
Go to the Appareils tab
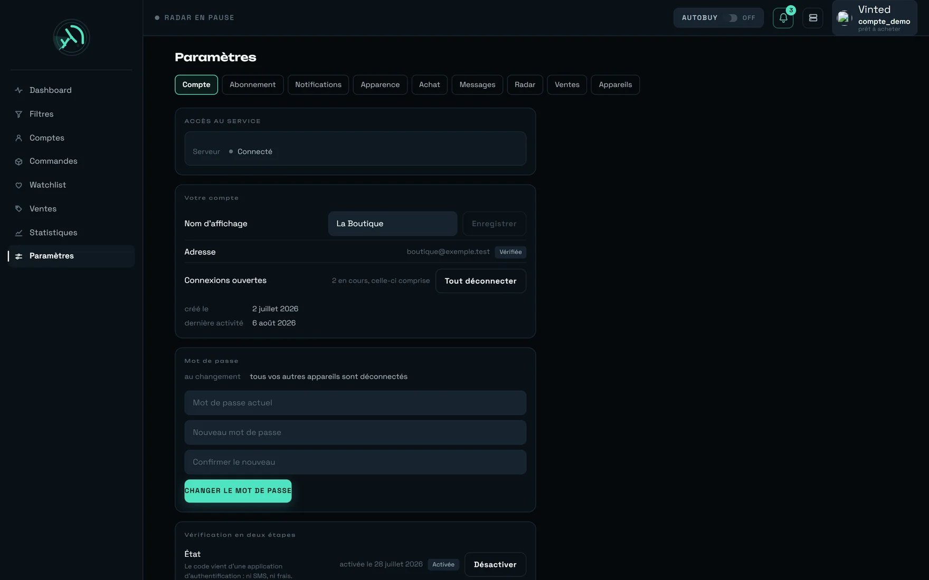(615, 85)
